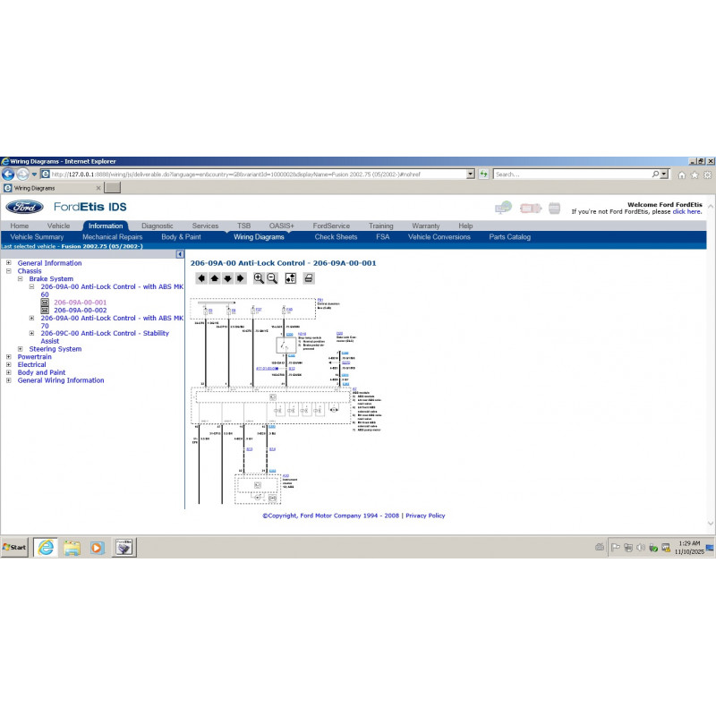Expand the Steering System node
This screenshot has width=716, height=716.
(21, 349)
